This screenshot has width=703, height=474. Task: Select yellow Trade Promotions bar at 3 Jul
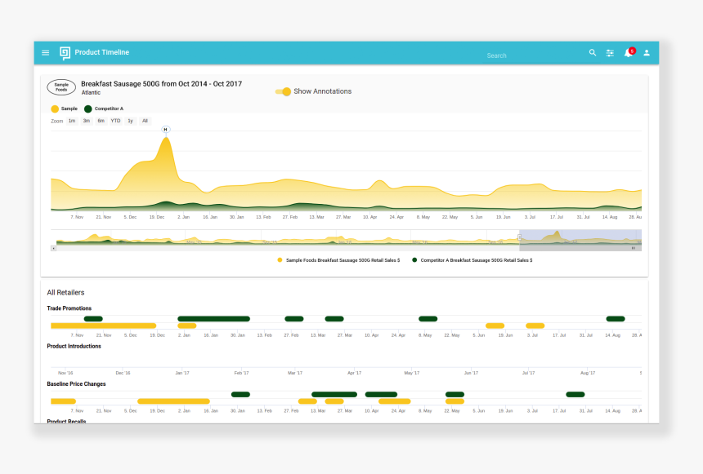pyautogui.click(x=535, y=326)
